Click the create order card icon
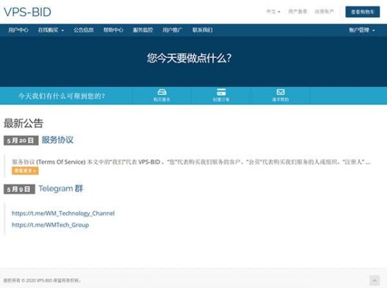This screenshot has width=387, height=288. (x=221, y=92)
